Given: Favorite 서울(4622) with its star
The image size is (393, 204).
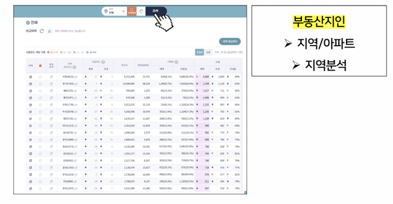Looking at the screenshot, I should click(x=40, y=77).
